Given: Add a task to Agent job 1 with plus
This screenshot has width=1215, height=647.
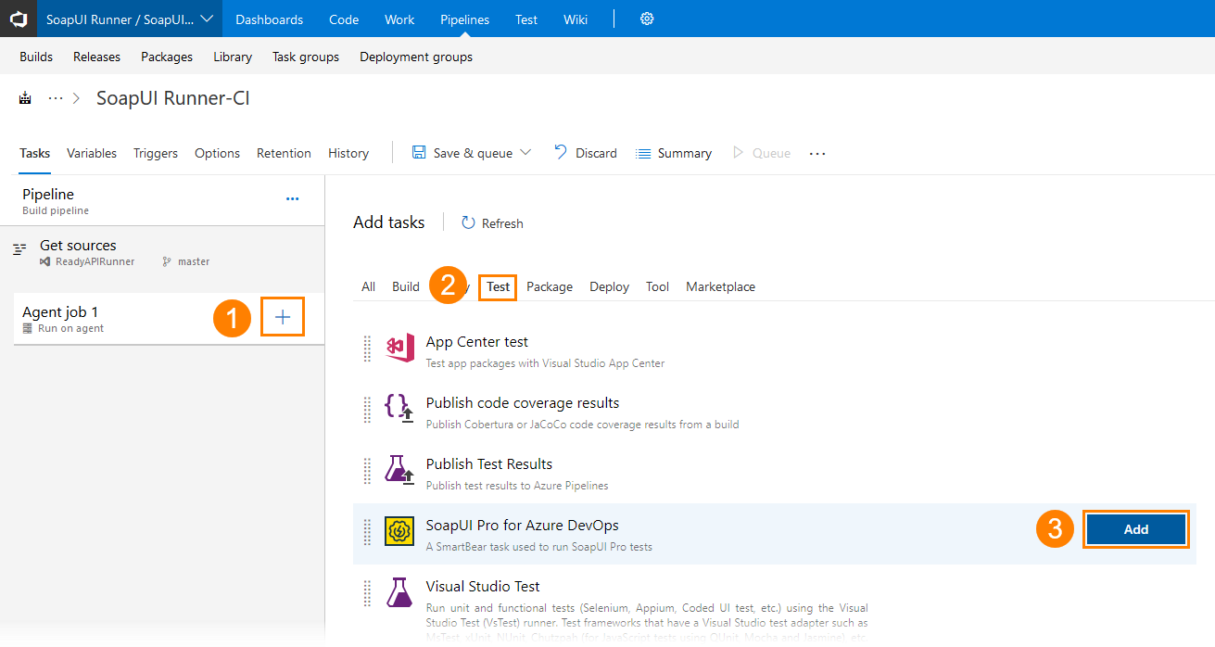Looking at the screenshot, I should 283,318.
